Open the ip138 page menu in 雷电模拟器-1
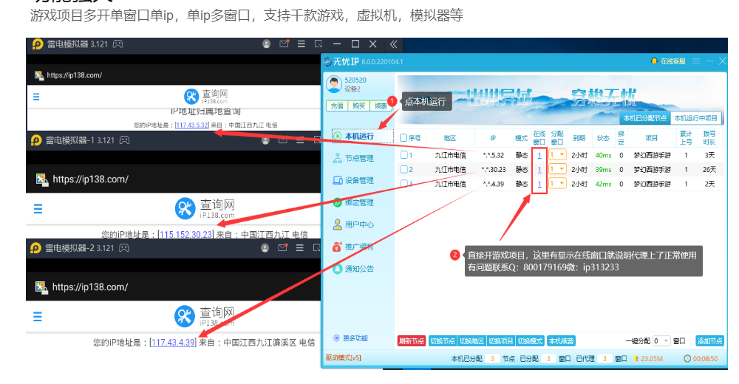This screenshot has width=739, height=384. coord(38,208)
